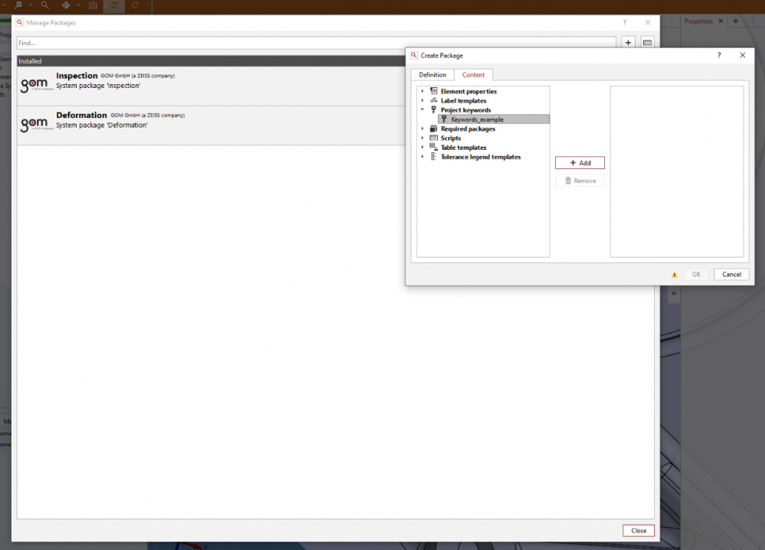Click the key icon next to Project keywords
Screen dimensions: 765x550
(434, 109)
